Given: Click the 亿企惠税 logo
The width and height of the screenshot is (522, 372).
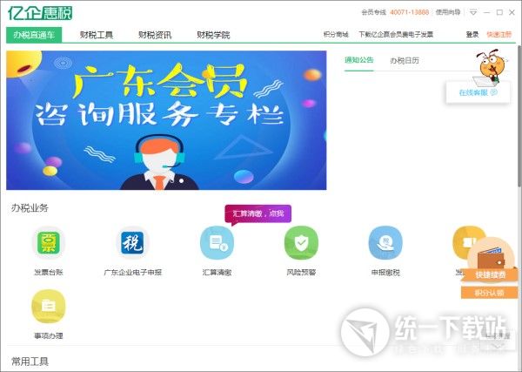Looking at the screenshot, I should (40, 13).
